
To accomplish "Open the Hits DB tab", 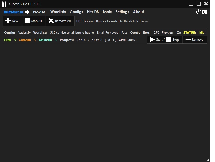I will pos(93,12).
